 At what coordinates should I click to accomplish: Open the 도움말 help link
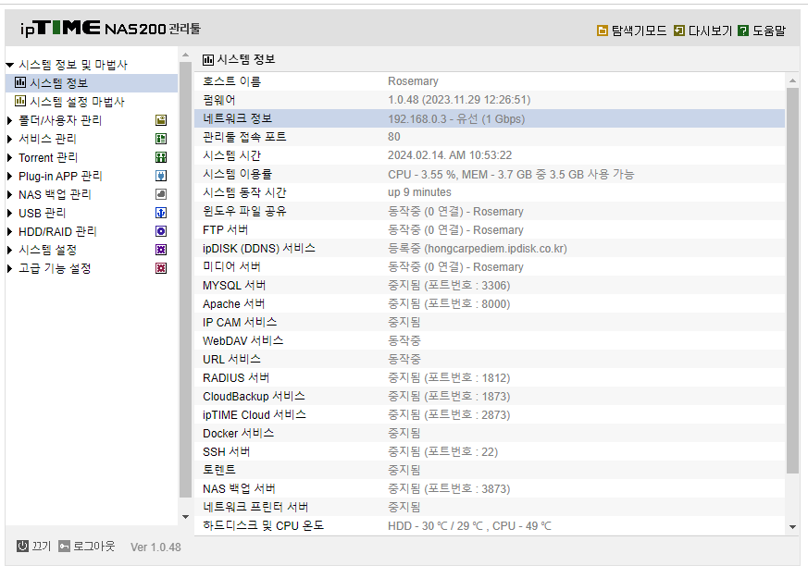[x=769, y=31]
